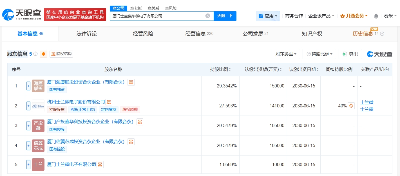This screenshot has height=176, width=400.
Task: Open equity structure icon beside 厦门海厦联投投资合伙企业
Action: (x=131, y=82)
